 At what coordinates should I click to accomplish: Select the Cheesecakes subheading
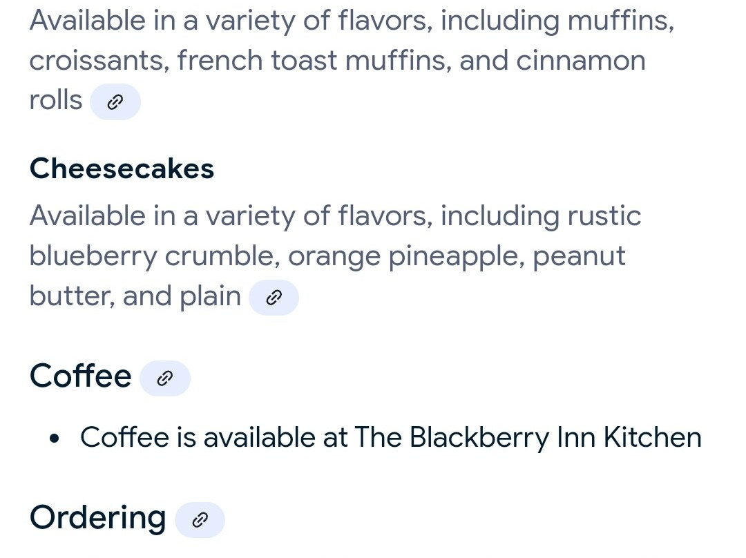pyautogui.click(x=122, y=169)
